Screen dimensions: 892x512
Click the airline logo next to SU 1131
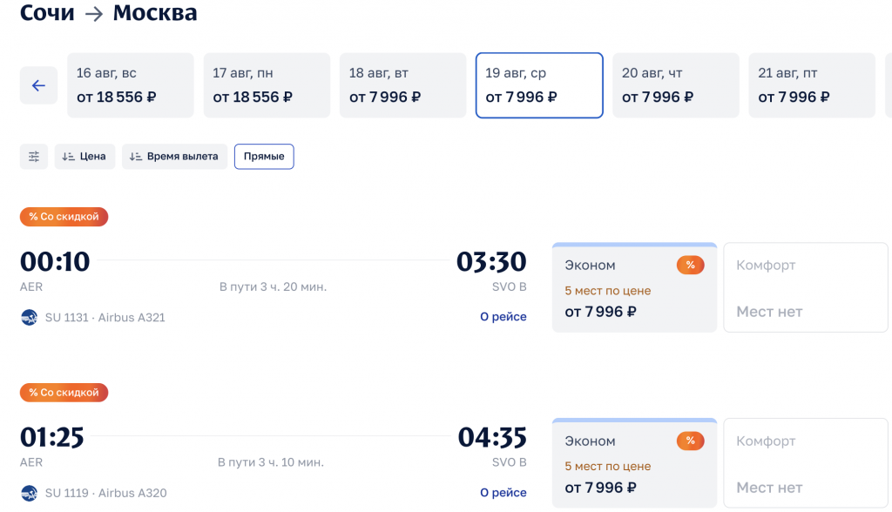tap(30, 318)
